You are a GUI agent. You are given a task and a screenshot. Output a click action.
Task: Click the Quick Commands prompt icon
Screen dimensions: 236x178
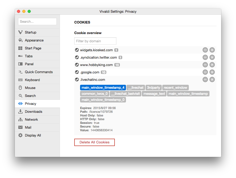[x=20, y=72]
